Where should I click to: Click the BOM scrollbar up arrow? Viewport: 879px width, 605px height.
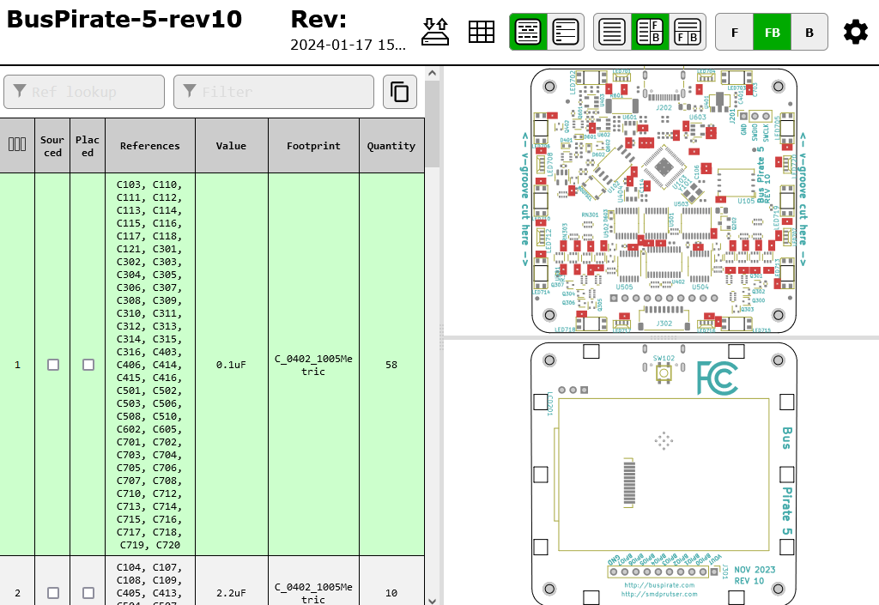pyautogui.click(x=432, y=73)
